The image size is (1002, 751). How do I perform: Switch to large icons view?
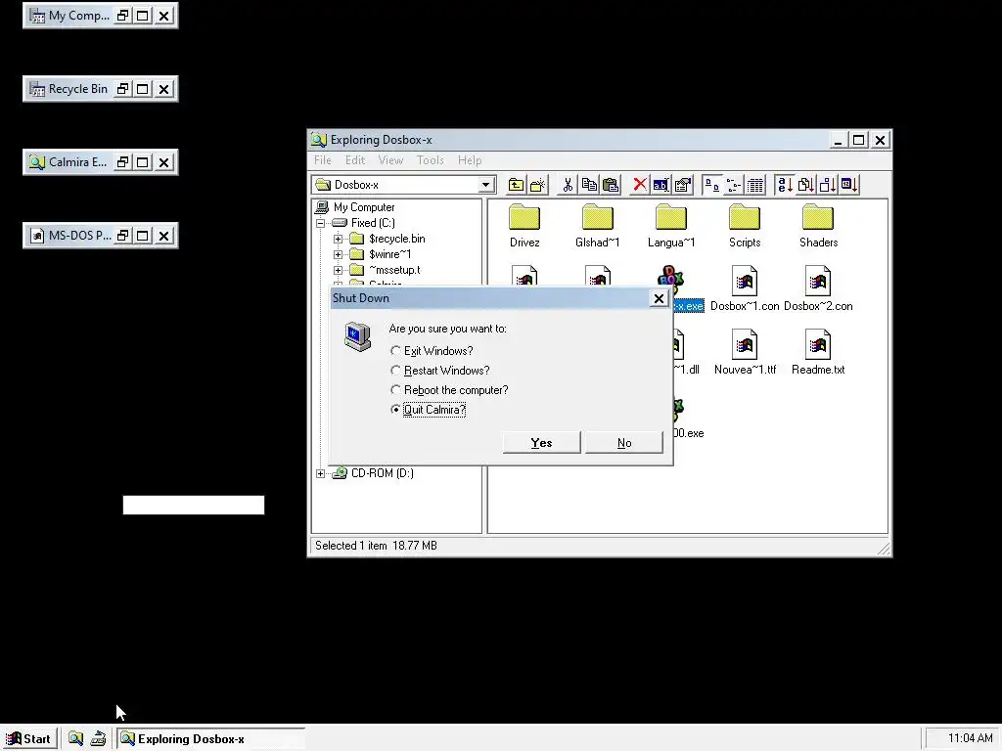(x=712, y=185)
